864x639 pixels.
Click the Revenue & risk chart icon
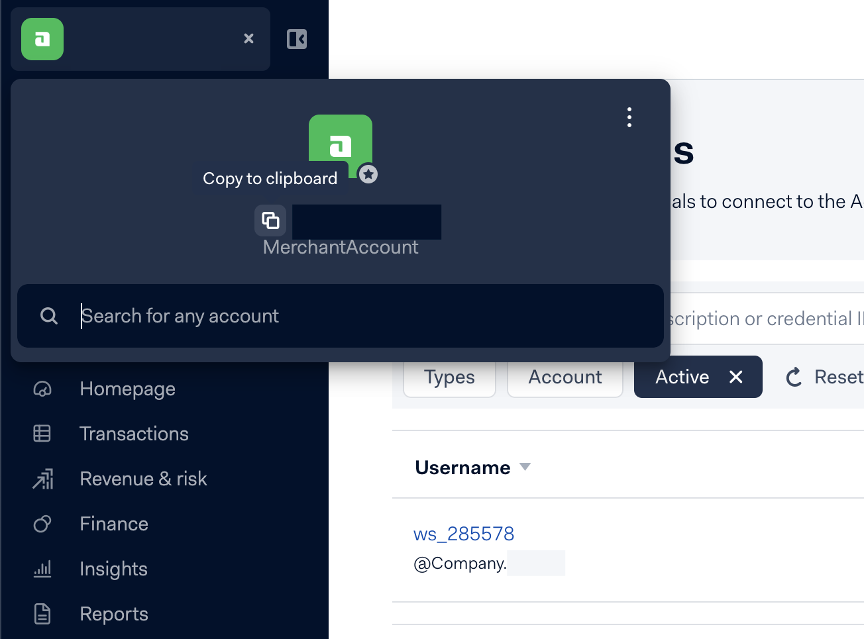pyautogui.click(x=42, y=479)
